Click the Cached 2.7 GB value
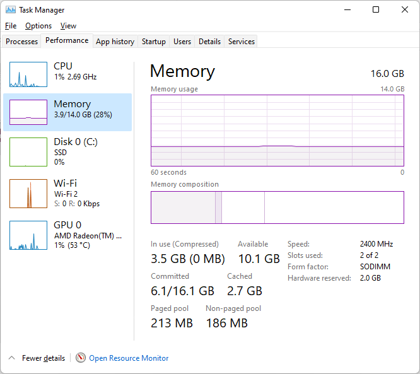 point(245,291)
